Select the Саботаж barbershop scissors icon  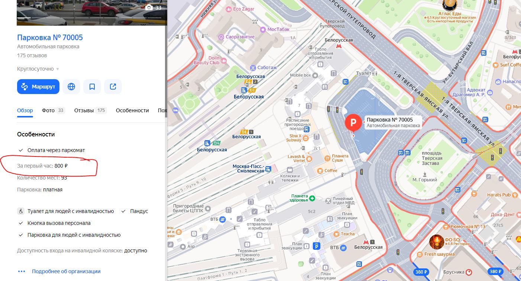(x=253, y=67)
